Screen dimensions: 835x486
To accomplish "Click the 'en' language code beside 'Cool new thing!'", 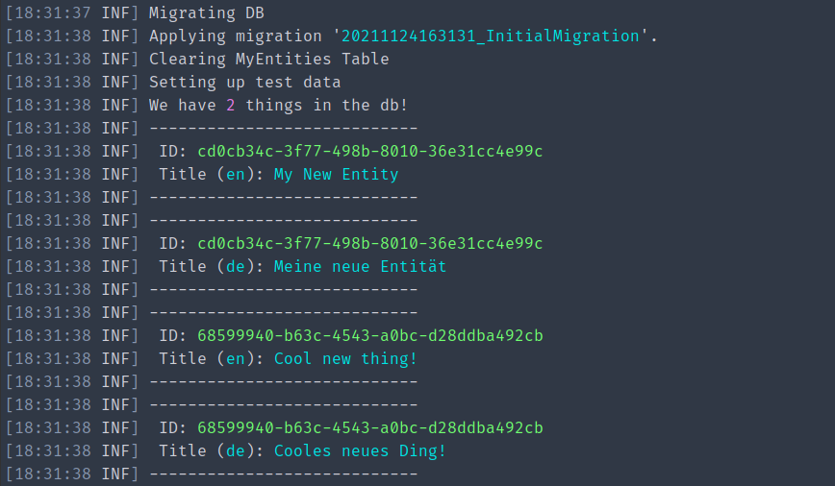I will (235, 358).
